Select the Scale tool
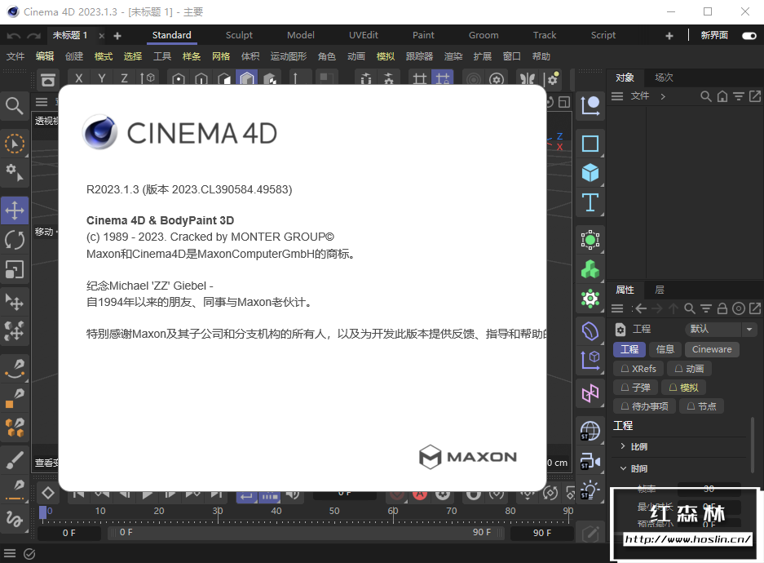Viewport: 764px width, 563px height. click(x=15, y=269)
